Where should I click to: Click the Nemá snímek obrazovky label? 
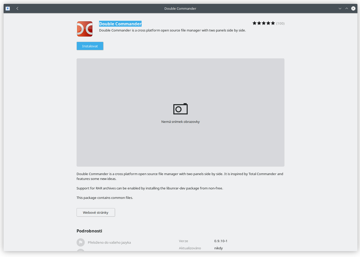tap(181, 122)
